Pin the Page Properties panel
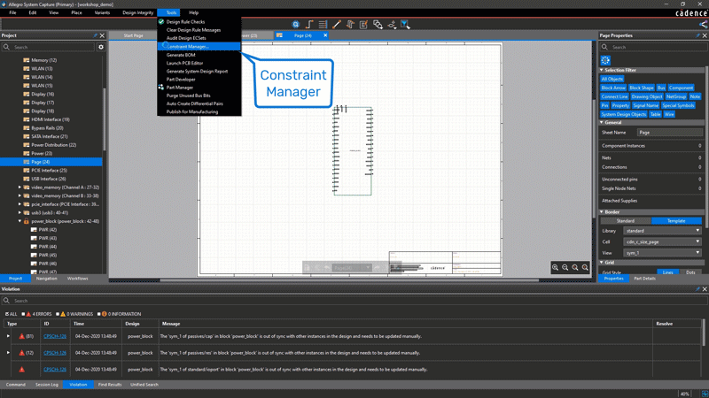The image size is (709, 398). pyautogui.click(x=697, y=35)
